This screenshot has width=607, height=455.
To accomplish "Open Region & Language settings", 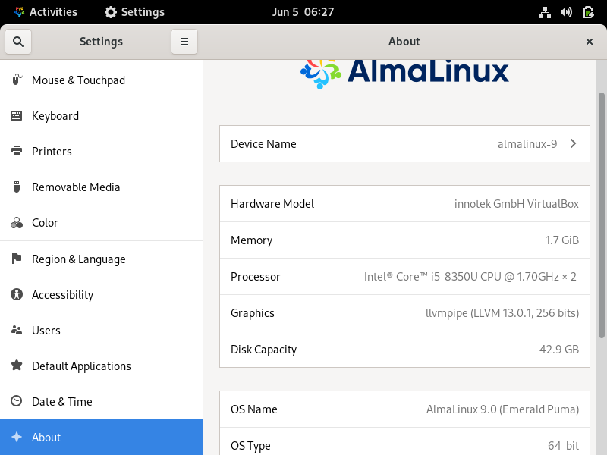I will 102,259.
